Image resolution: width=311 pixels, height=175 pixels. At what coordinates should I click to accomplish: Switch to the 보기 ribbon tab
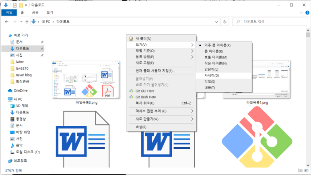point(49,12)
